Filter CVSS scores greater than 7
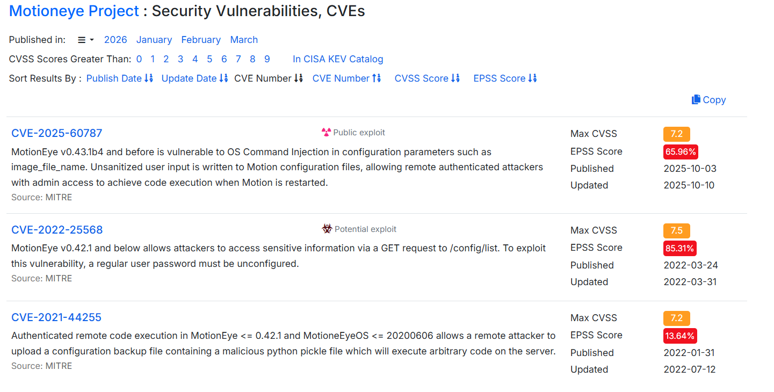This screenshot has height=392, width=774. (x=238, y=59)
